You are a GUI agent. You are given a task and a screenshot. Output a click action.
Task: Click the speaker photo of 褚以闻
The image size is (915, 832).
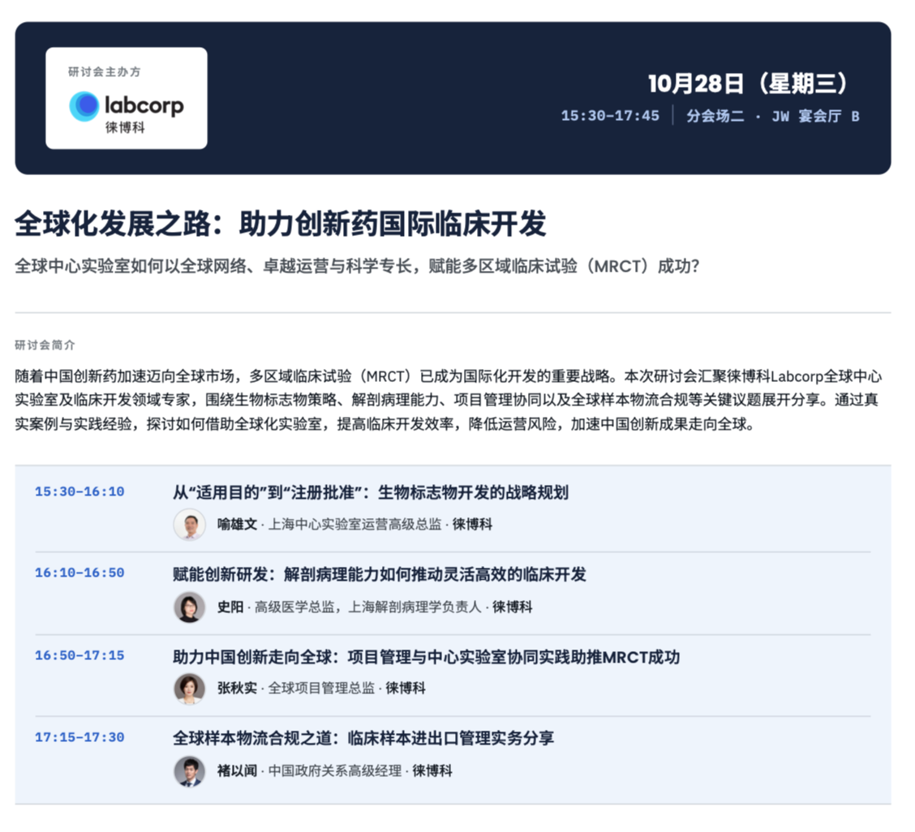[190, 771]
